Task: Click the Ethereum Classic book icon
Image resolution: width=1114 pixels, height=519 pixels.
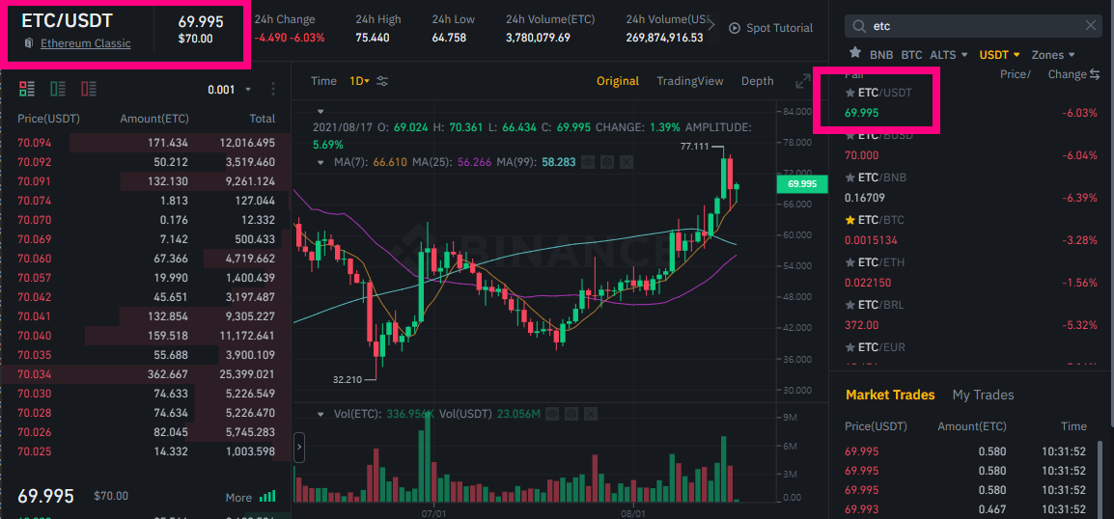Action: [x=28, y=43]
